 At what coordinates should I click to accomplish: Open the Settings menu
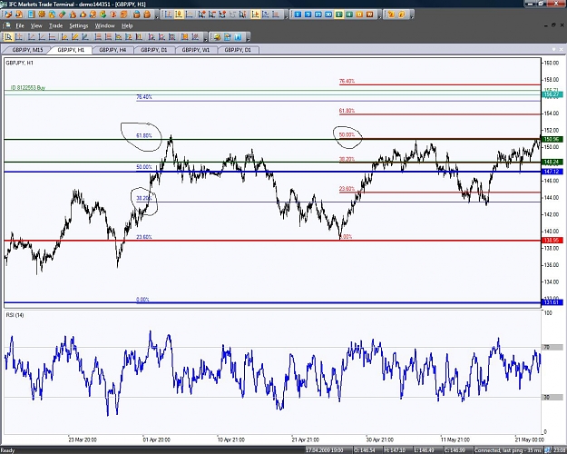[78, 25]
